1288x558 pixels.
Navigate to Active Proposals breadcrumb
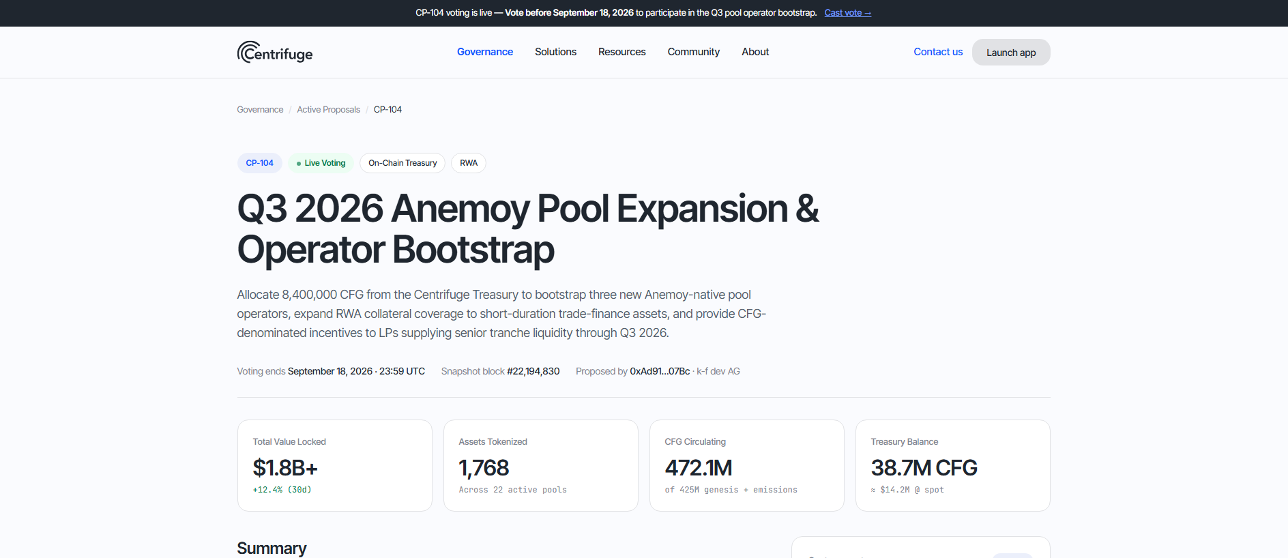(x=328, y=110)
